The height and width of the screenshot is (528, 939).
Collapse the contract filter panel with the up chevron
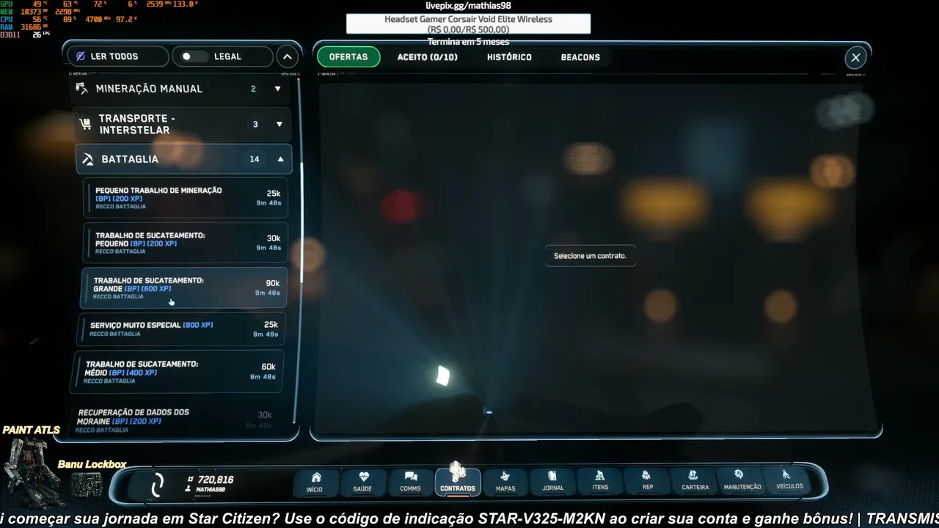tap(287, 56)
